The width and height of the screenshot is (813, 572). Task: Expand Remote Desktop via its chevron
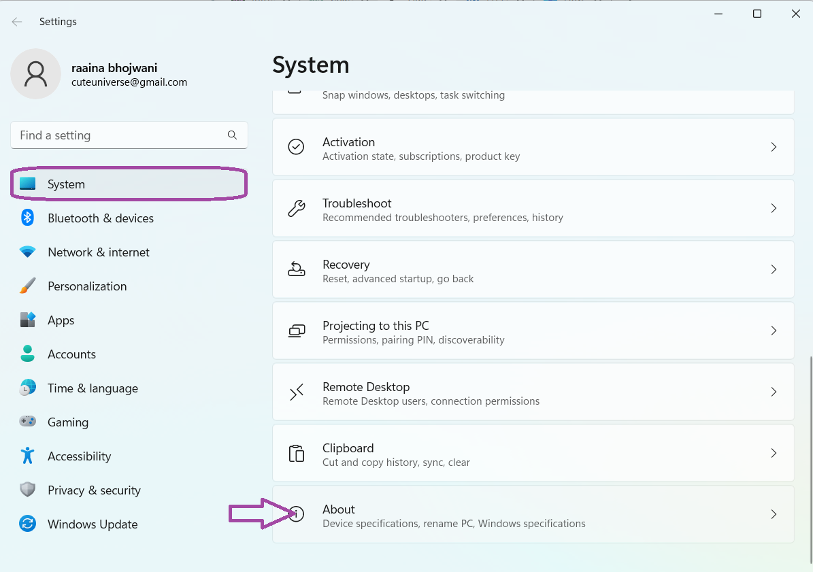(x=774, y=392)
